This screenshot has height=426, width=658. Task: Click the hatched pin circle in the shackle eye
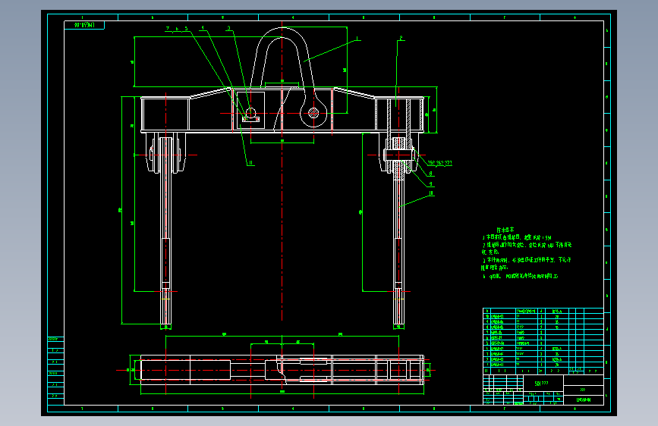313,113
